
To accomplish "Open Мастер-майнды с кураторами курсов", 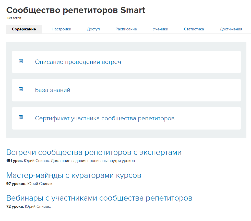I will 74,175.
